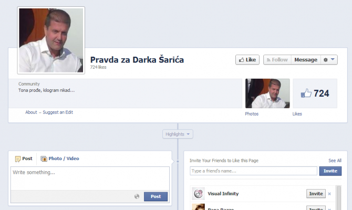Click the globe privacy icon in composer
Viewport: 352px width, 210px height.
pyautogui.click(x=137, y=196)
